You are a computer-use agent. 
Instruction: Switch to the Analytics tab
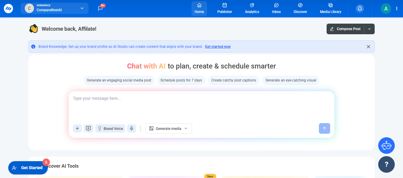(252, 9)
